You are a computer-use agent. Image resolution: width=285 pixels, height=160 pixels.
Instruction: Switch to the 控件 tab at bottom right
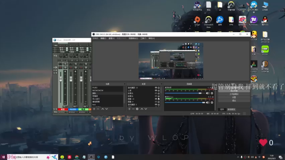[222, 110]
